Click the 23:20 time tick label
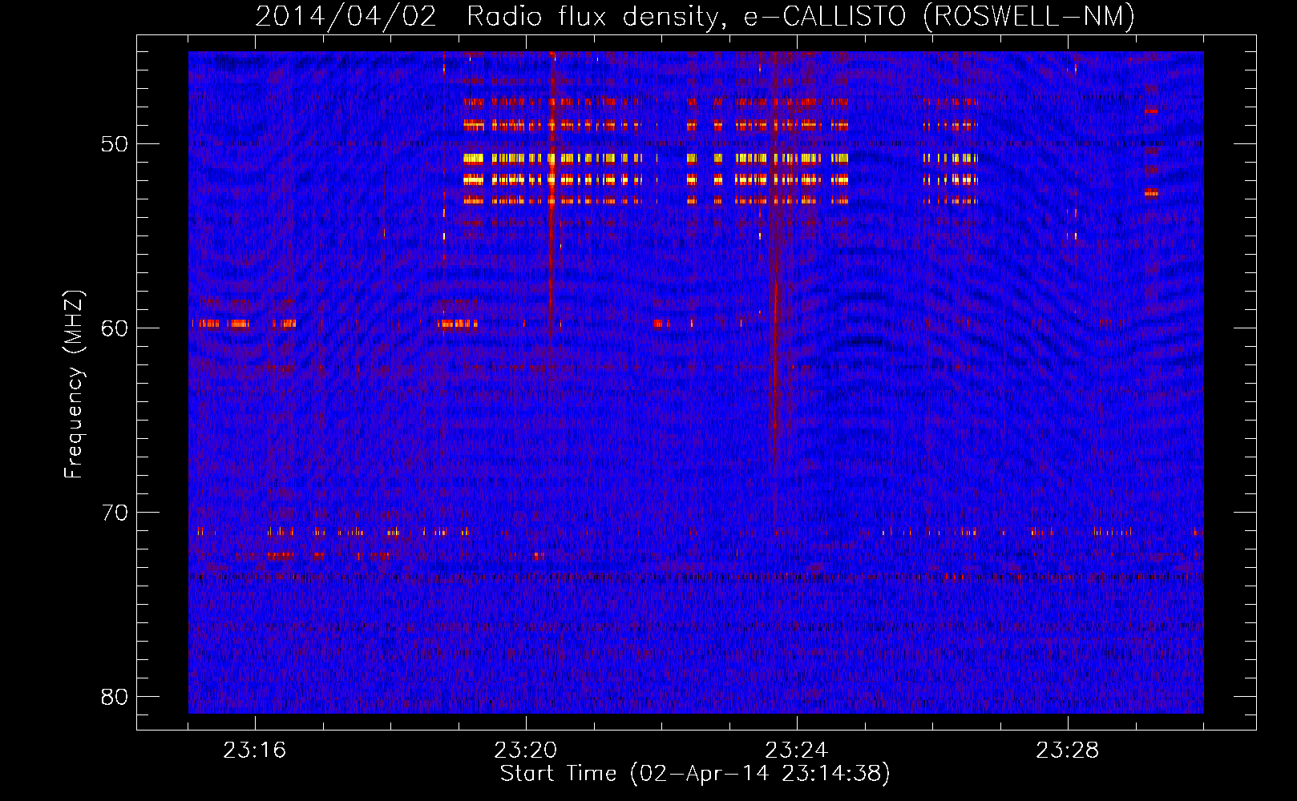The image size is (1297, 801). coord(525,751)
